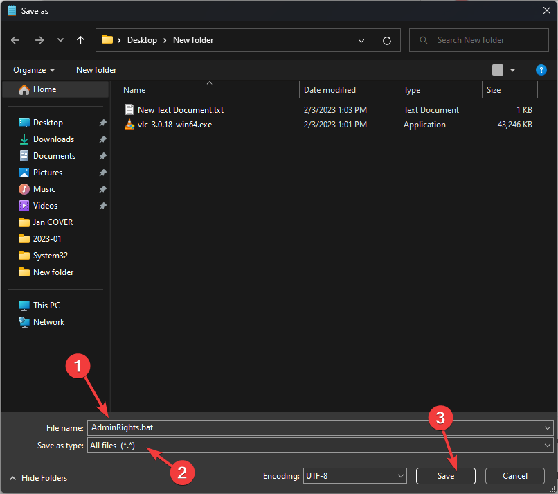
Task: Refresh the folder contents
Action: tap(387, 41)
